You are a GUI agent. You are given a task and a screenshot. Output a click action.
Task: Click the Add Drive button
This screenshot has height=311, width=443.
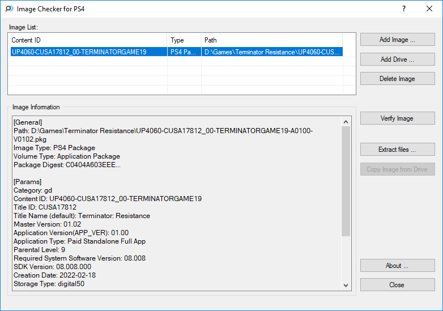click(397, 59)
